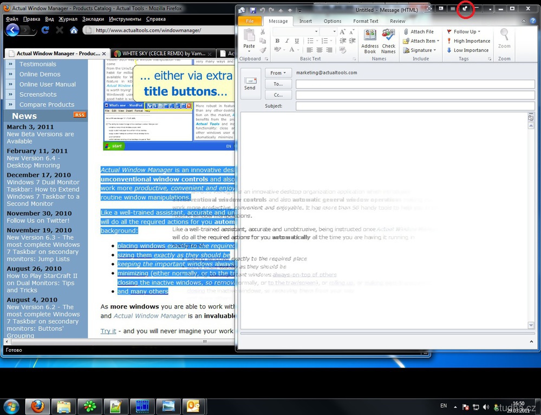Click the Send button in the message window
The image size is (541, 415).
point(250,84)
